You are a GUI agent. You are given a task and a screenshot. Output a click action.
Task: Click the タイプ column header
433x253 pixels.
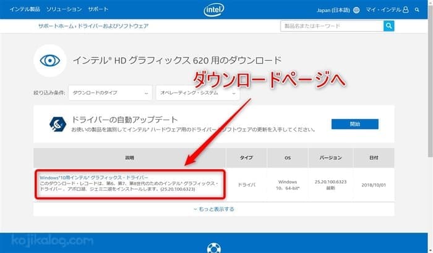tap(246, 157)
